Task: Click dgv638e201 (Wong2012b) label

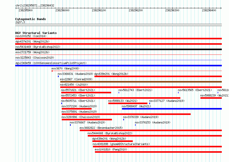Action: (x=109, y=139)
